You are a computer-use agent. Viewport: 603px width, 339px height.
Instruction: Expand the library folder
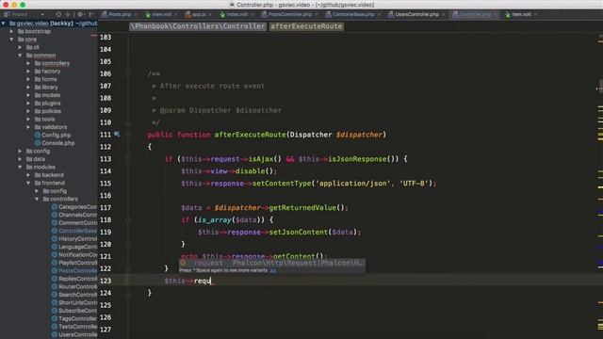click(x=28, y=88)
